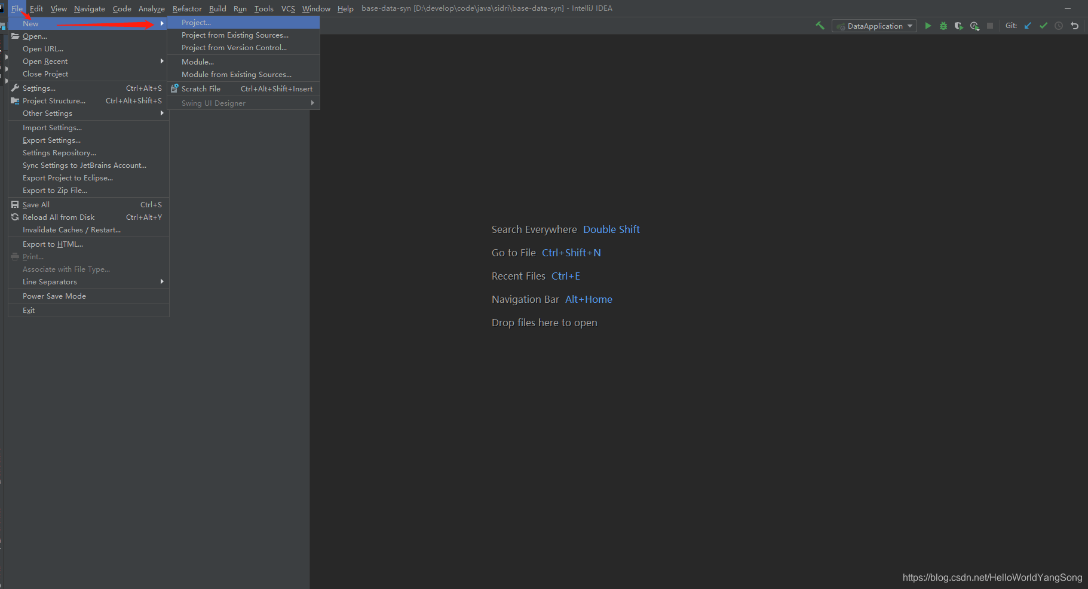Click the Project Structure icon
The height and width of the screenshot is (589, 1088).
pyautogui.click(x=15, y=100)
